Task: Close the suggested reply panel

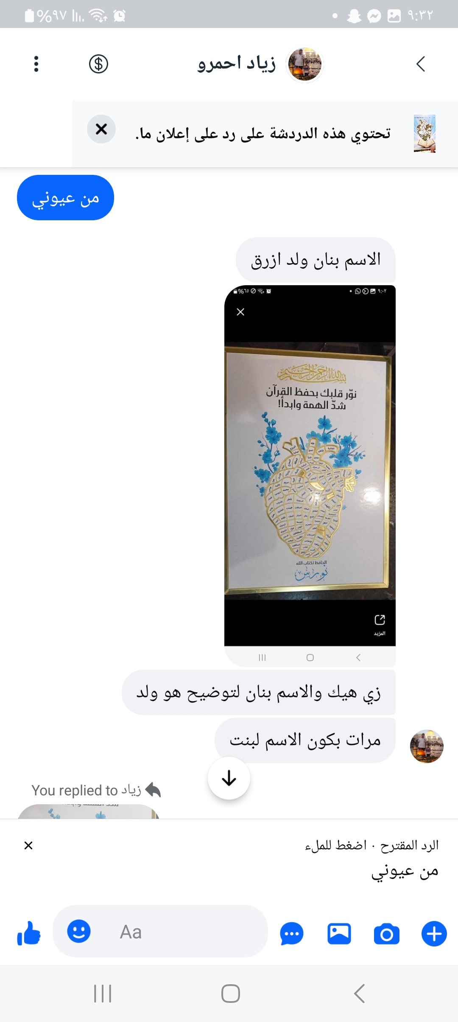Action: point(28,845)
